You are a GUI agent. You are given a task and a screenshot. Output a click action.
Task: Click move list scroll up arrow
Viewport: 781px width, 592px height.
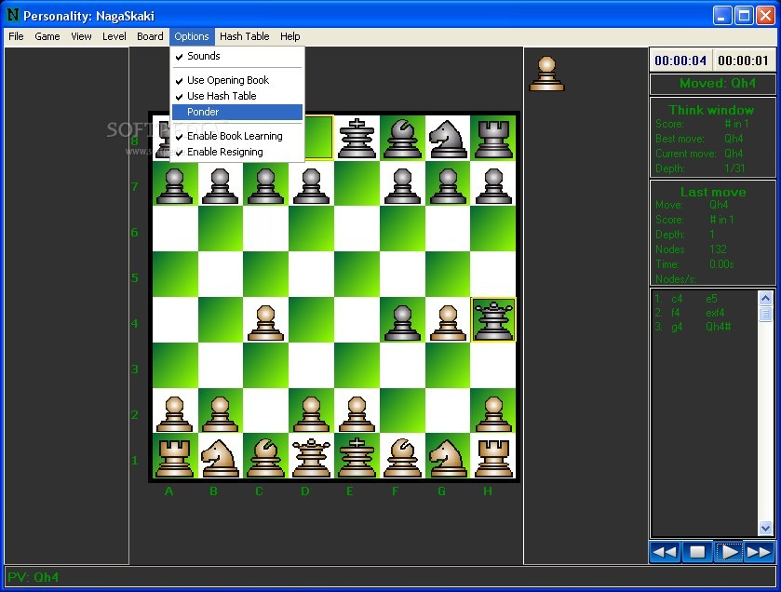click(x=765, y=298)
